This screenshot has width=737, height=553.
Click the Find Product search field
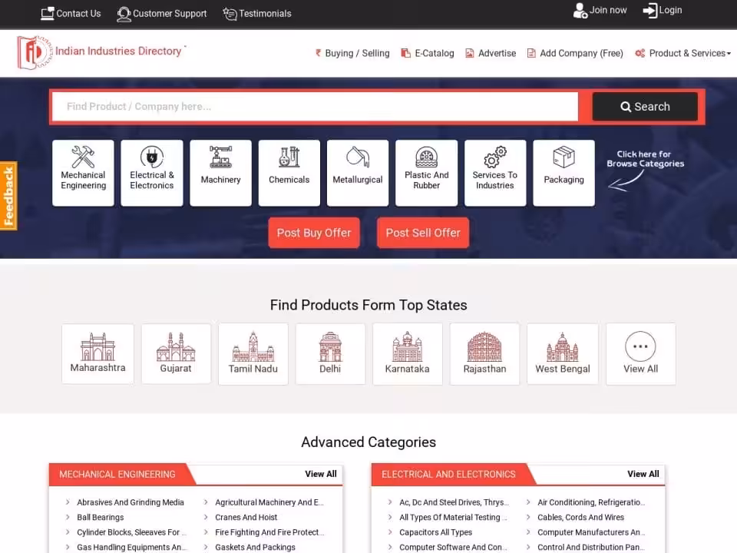(x=315, y=107)
